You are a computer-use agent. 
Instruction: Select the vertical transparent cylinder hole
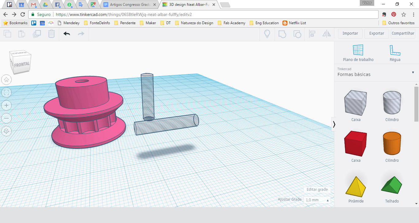(x=147, y=96)
